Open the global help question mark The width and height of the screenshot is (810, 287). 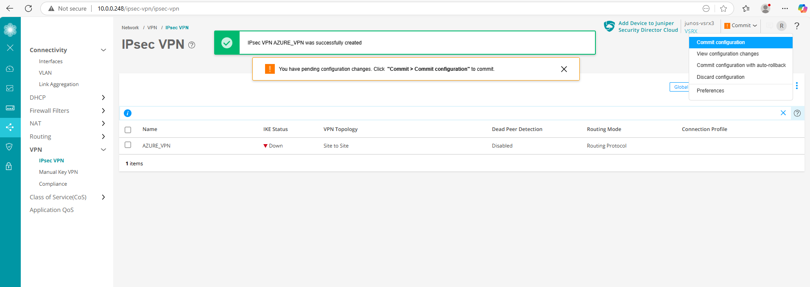pos(797,26)
